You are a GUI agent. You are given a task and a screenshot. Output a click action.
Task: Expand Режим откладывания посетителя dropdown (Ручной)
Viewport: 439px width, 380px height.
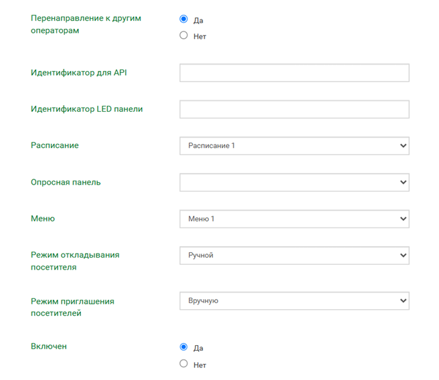pyautogui.click(x=294, y=255)
